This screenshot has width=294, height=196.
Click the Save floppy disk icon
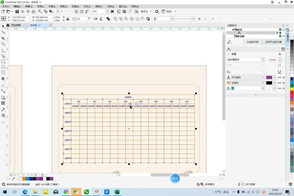point(17,11)
